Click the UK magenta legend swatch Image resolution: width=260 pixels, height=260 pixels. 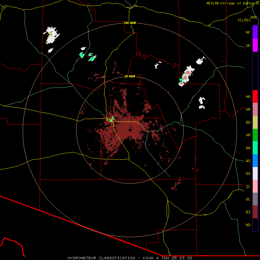(255, 45)
